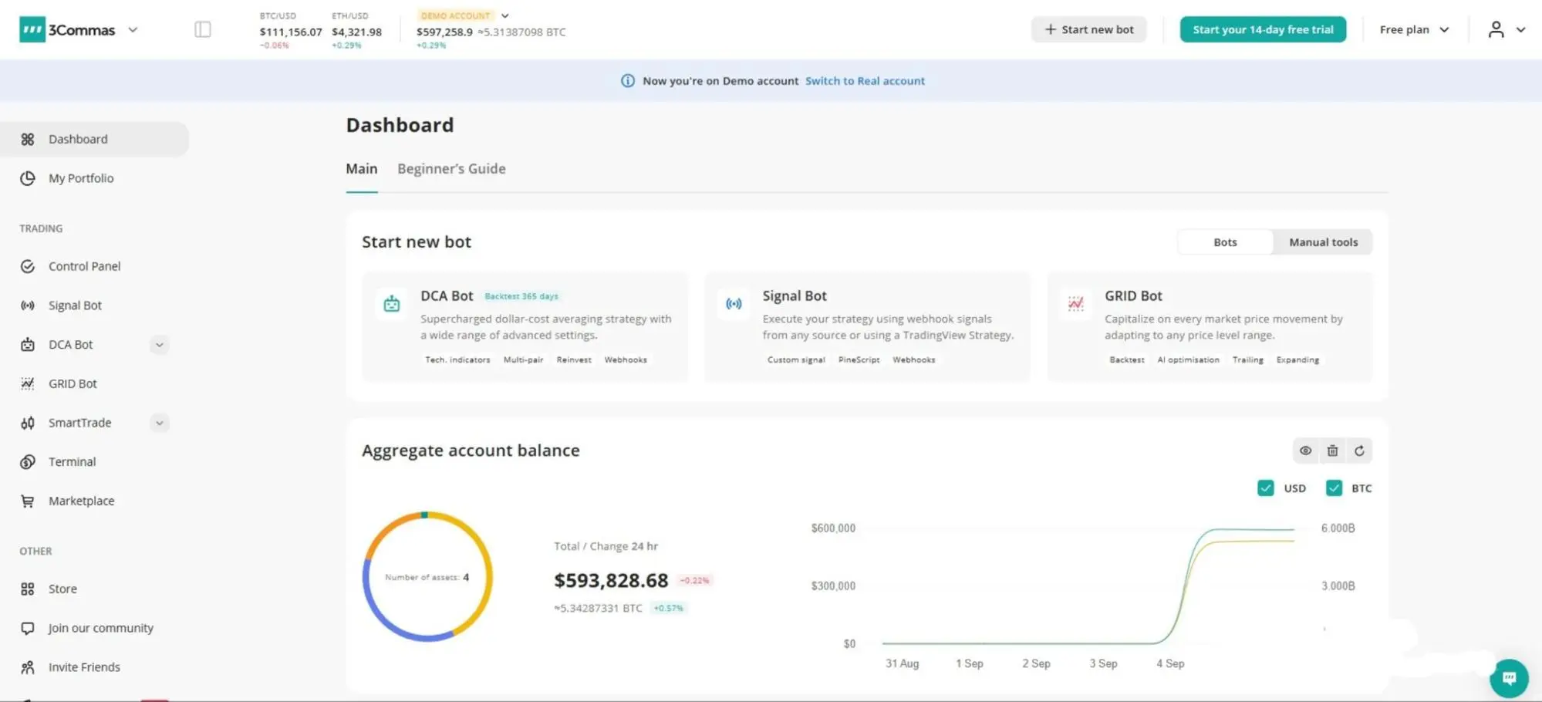Click the Marketplace cart icon

28,501
